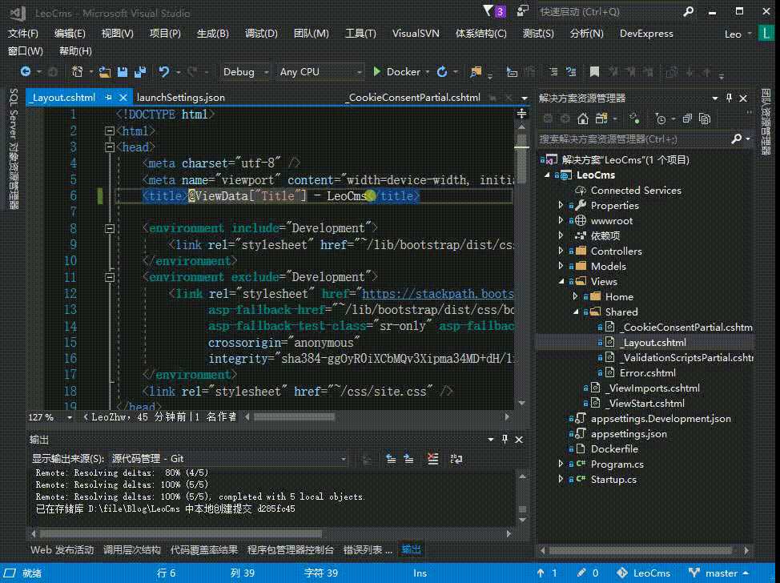Uncomment the selected lines
This screenshot has height=583, width=780.
point(571,71)
